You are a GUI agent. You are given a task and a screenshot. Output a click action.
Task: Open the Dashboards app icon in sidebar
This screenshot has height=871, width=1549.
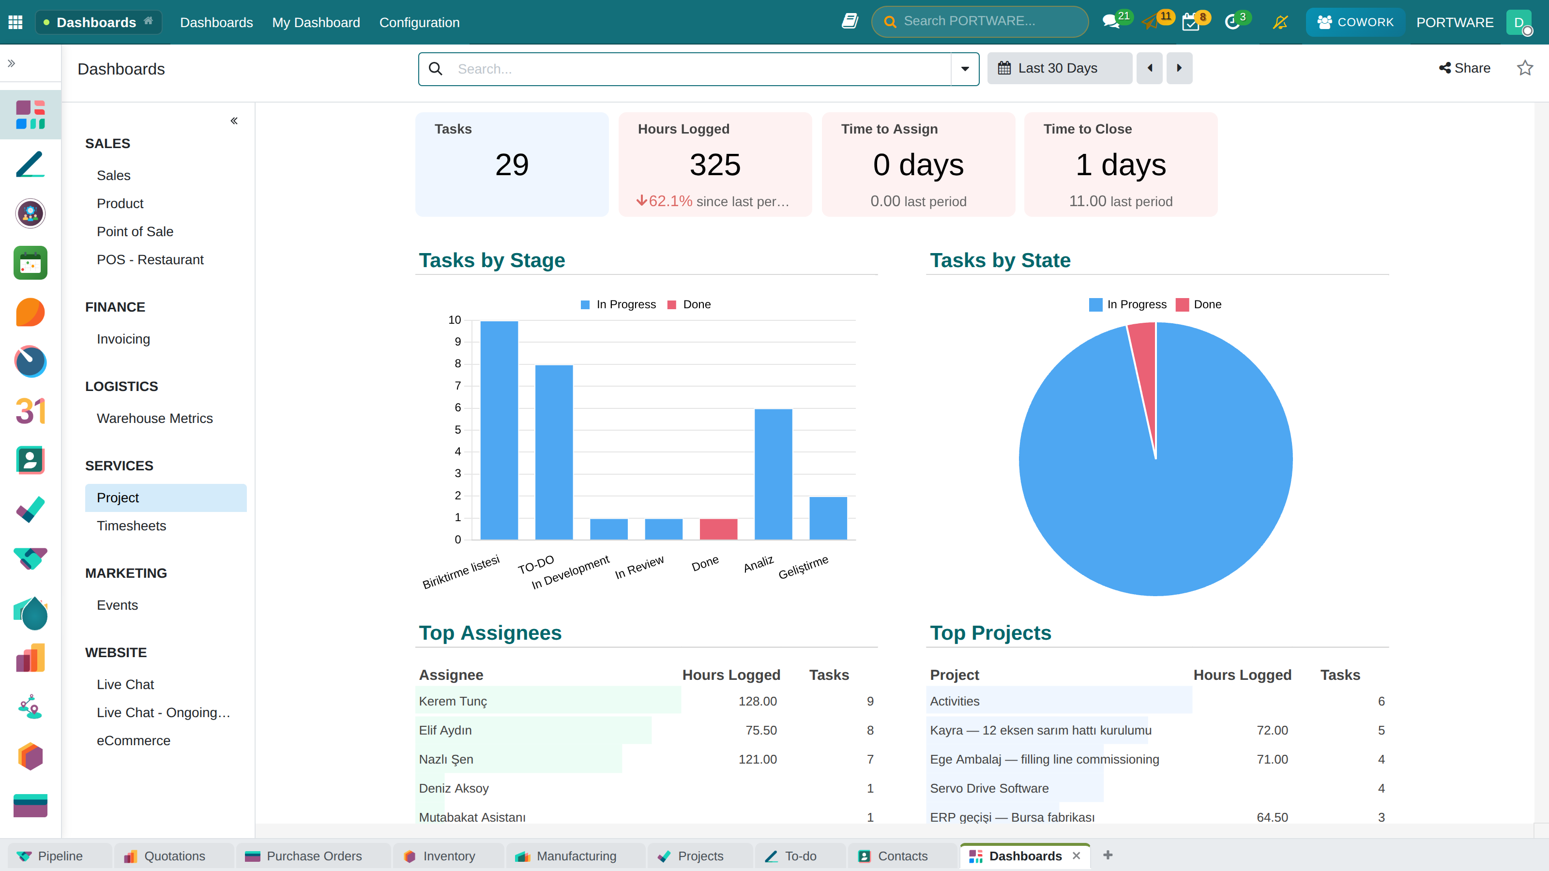pos(30,115)
